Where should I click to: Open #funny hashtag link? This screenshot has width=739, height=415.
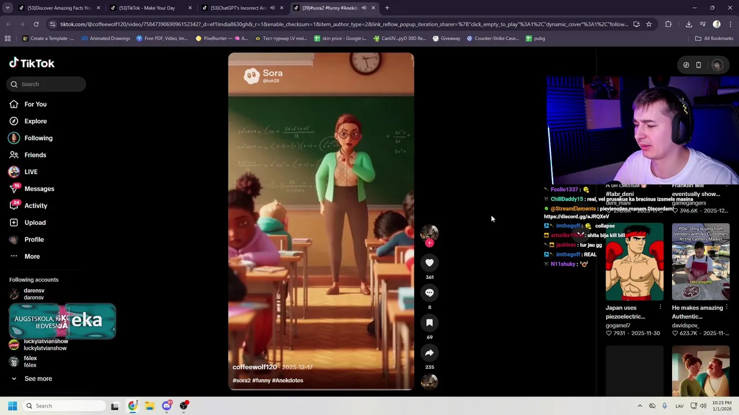[x=261, y=380]
